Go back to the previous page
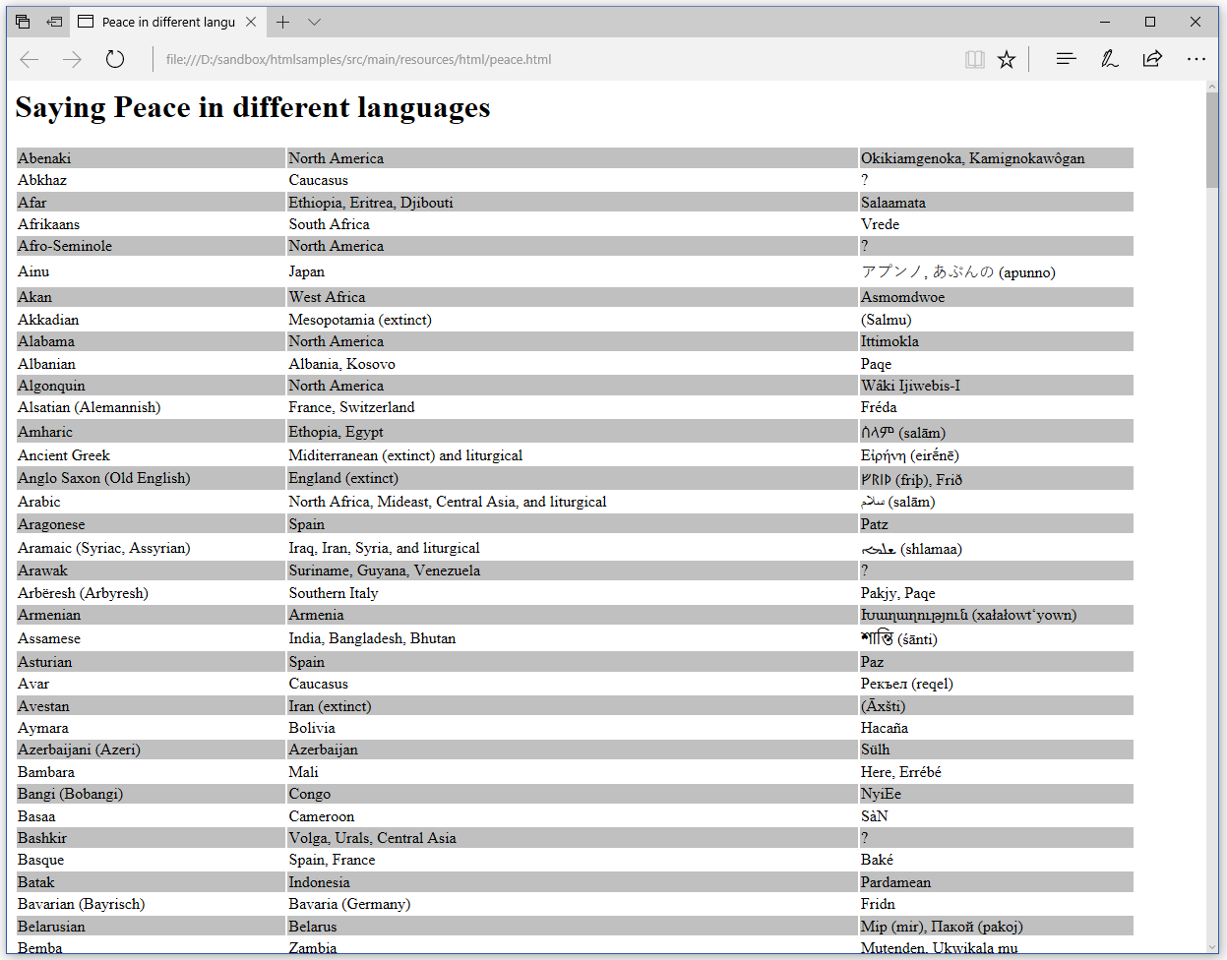Screen dimensions: 1227x960 [30, 59]
